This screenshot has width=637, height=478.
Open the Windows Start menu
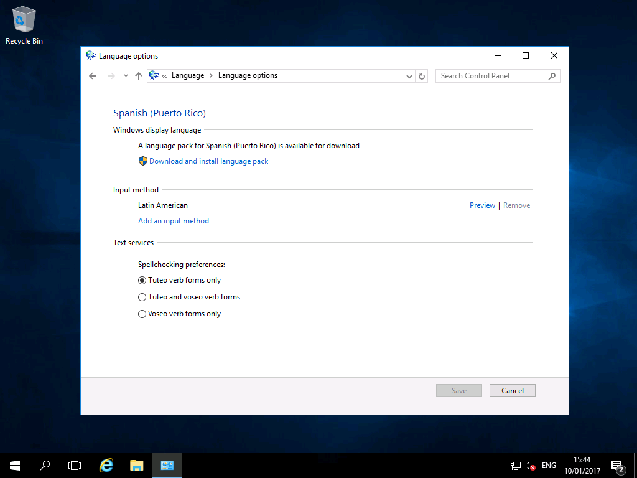coord(15,466)
